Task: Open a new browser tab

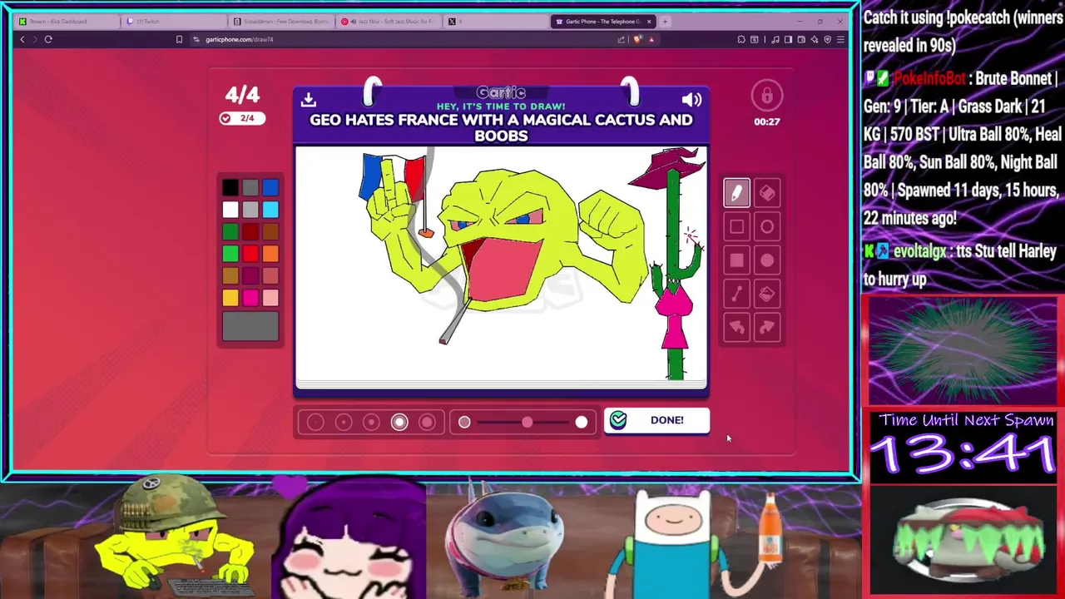Action: click(x=665, y=21)
